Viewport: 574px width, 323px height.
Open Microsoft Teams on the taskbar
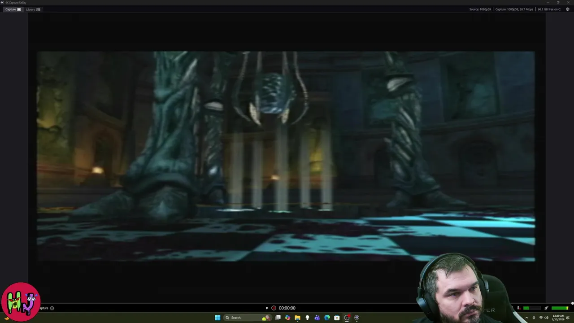click(x=317, y=318)
